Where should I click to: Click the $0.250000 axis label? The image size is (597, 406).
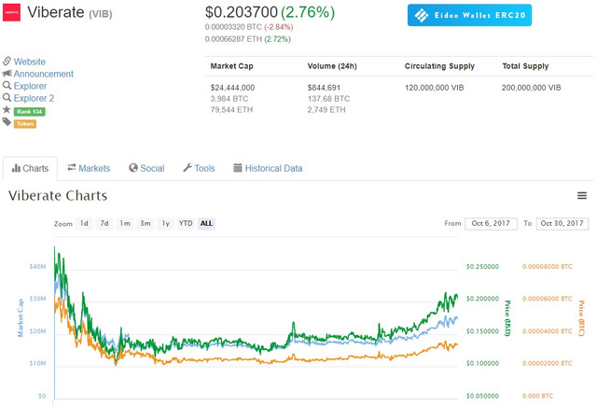(482, 267)
